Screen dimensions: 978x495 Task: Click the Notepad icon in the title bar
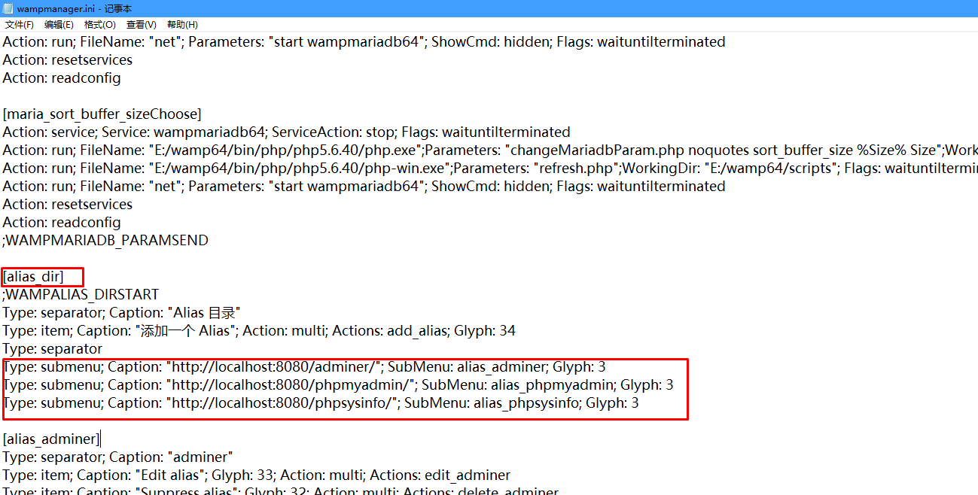(7, 8)
